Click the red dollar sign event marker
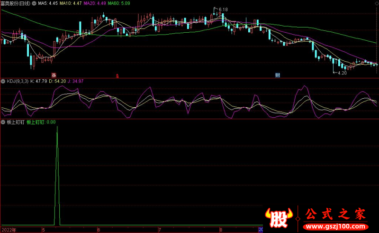 click(x=117, y=75)
